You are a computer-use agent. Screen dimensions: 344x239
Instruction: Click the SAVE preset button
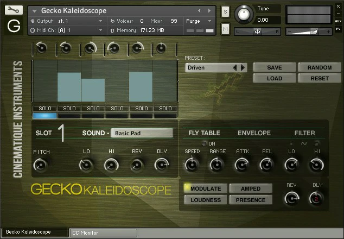[275, 67]
